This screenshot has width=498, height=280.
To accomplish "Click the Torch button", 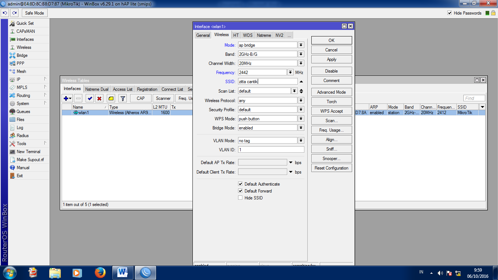I will [331, 102].
